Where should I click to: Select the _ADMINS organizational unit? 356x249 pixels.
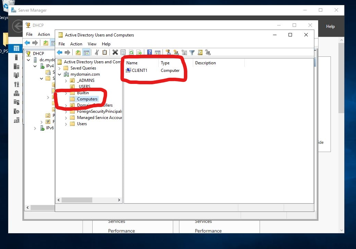(x=86, y=80)
